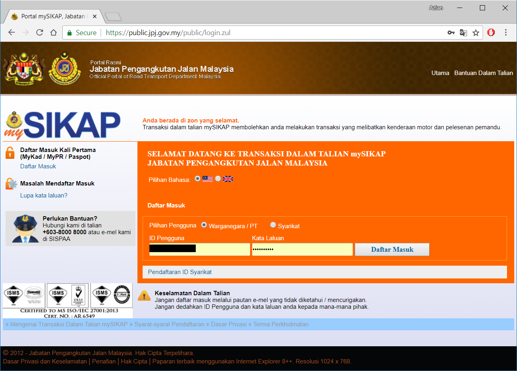517x371 pixels.
Task: Select English language radio button
Action: pyautogui.click(x=218, y=179)
